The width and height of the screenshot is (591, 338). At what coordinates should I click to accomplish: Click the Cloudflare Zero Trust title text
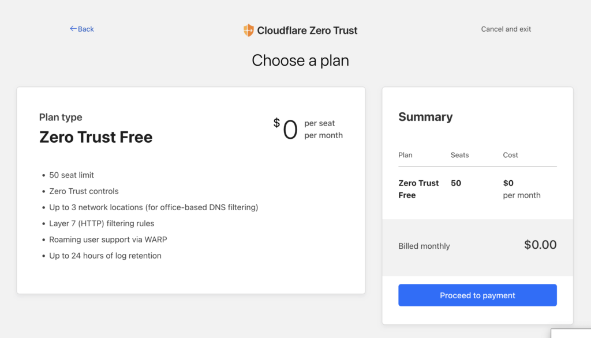pyautogui.click(x=307, y=31)
